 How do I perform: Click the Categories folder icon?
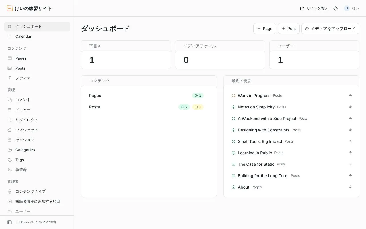[10, 150]
